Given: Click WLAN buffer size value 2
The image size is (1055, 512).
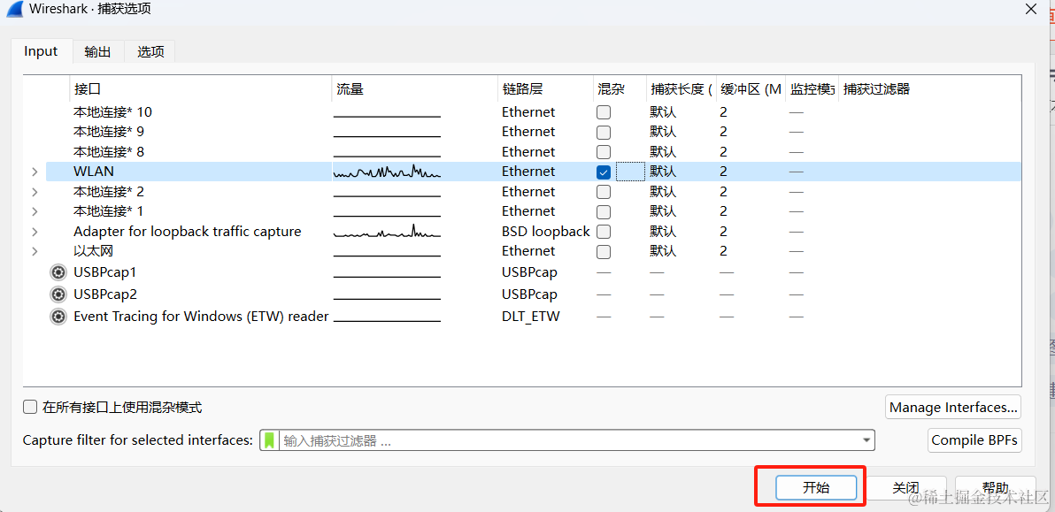Looking at the screenshot, I should (x=723, y=172).
